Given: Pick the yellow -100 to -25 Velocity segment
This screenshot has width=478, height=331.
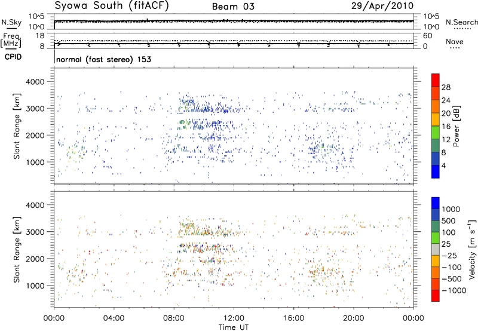Looking at the screenshot, I should tap(436, 261).
